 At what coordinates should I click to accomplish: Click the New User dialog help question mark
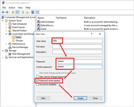[92, 34]
